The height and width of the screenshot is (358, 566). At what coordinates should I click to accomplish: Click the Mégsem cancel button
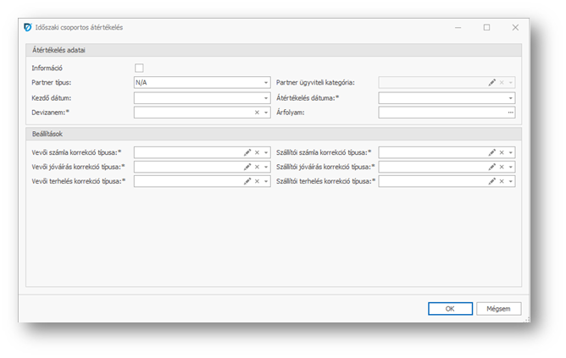[498, 309]
